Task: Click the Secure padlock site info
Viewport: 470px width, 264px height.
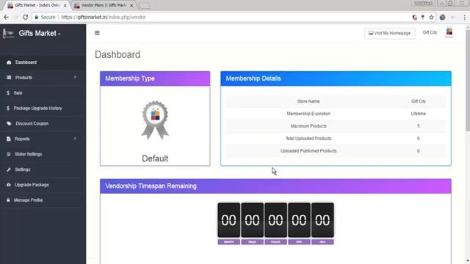Action: pyautogui.click(x=45, y=18)
